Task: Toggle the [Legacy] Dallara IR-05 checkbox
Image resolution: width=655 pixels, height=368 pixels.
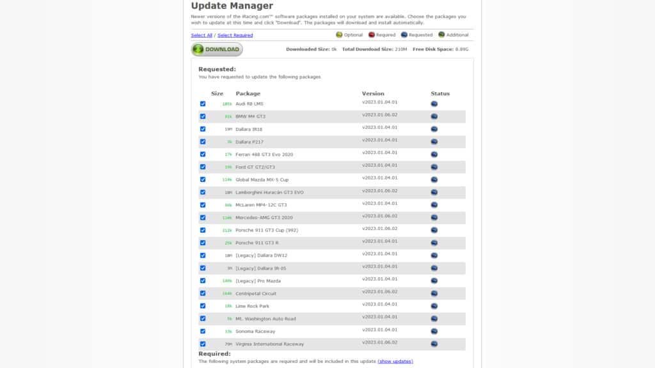Action: point(203,268)
